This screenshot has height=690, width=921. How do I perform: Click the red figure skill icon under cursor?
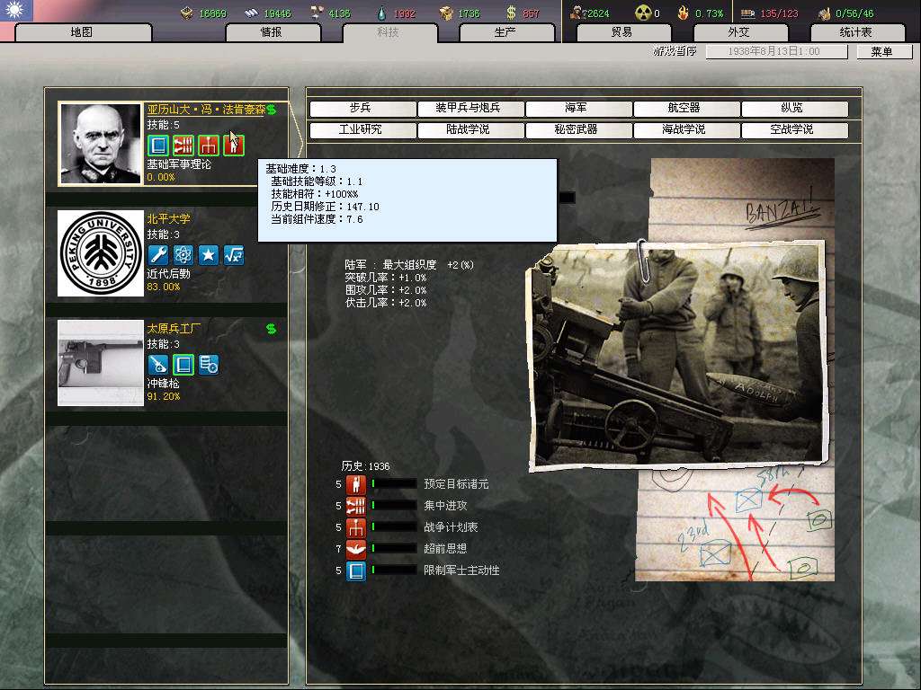pos(234,146)
